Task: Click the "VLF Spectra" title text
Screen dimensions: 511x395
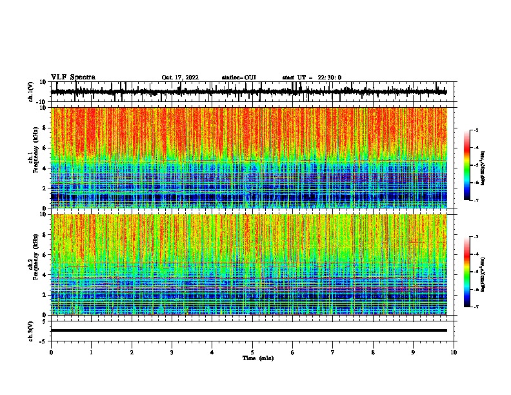Action: [73, 77]
